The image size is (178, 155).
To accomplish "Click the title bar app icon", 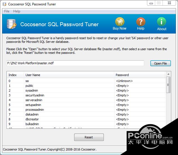I will tap(5, 4).
